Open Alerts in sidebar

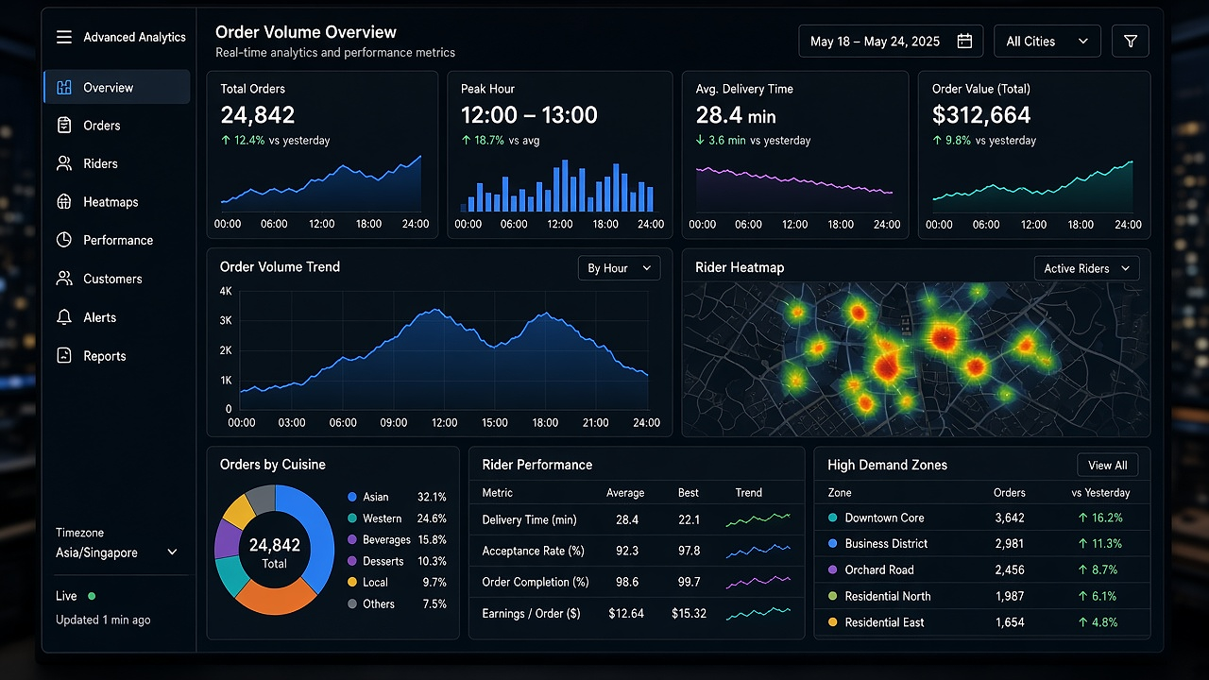[x=117, y=317]
